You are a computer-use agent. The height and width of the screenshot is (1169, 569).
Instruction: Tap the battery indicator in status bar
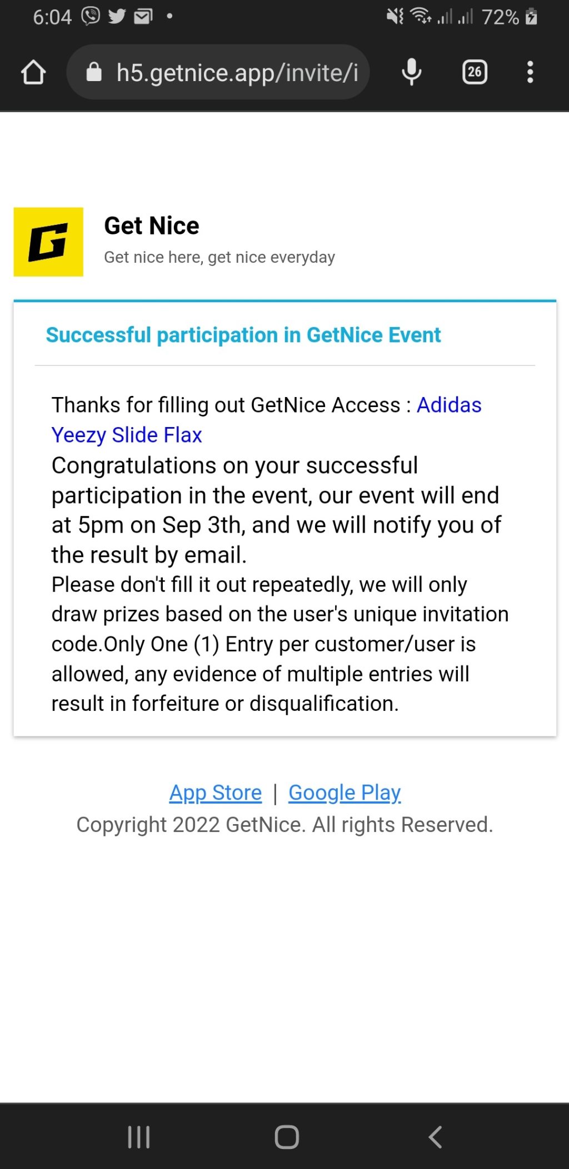coord(531,17)
